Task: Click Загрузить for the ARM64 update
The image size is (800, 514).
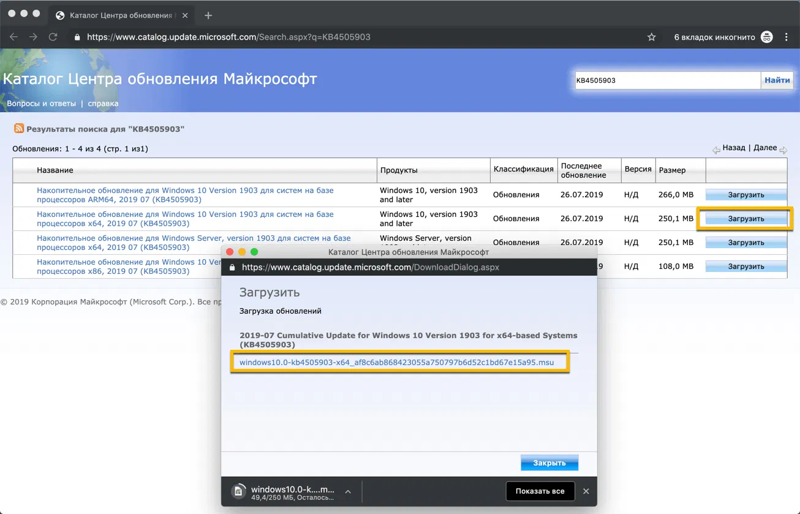Action: click(746, 195)
